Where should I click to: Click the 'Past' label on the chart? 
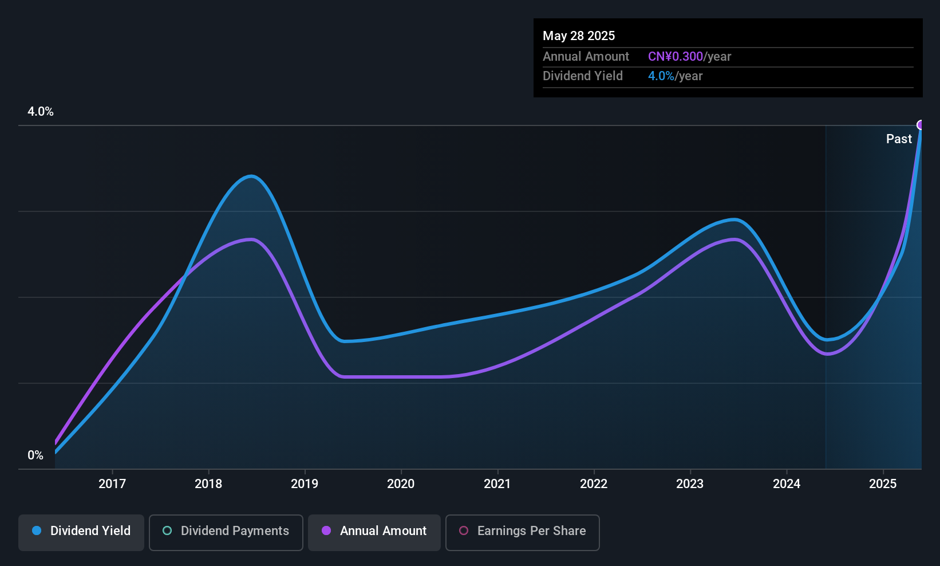coord(899,139)
